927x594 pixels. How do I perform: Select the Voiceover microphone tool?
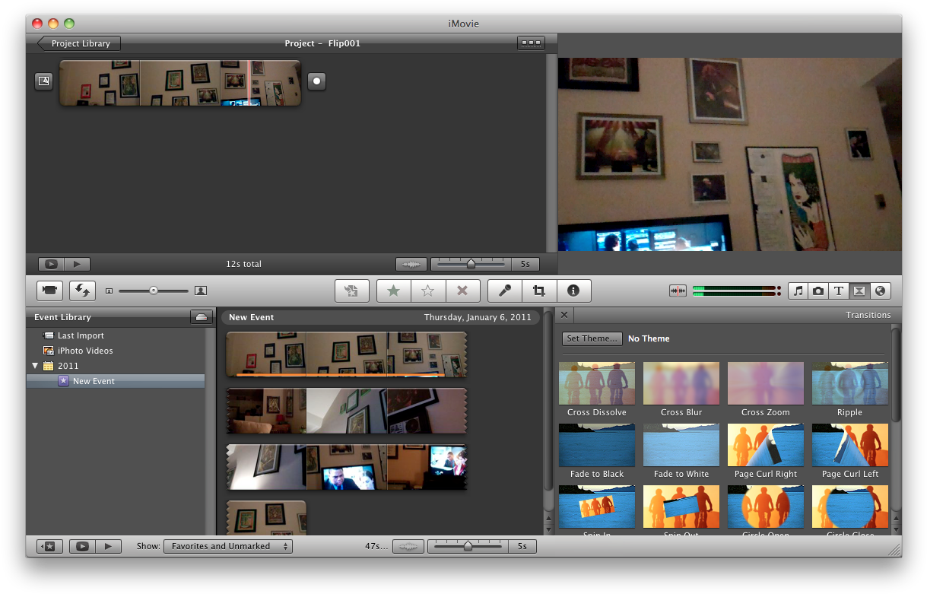click(x=504, y=291)
